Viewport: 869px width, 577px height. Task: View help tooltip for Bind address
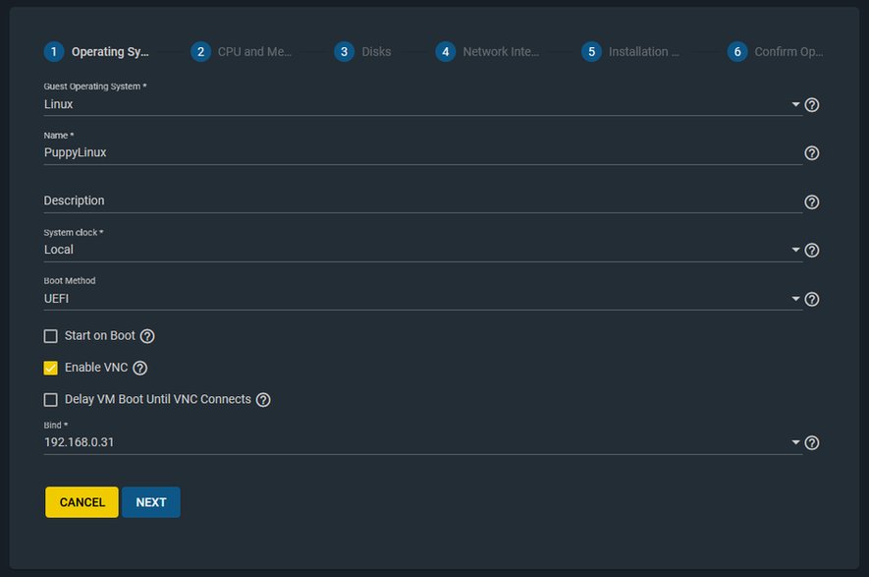pos(811,442)
